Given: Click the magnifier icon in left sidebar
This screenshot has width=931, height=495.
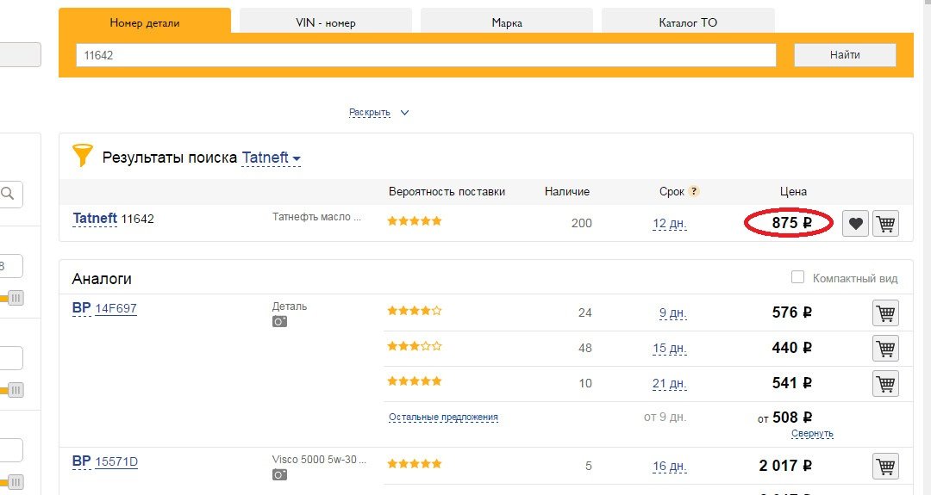Looking at the screenshot, I should [x=8, y=194].
